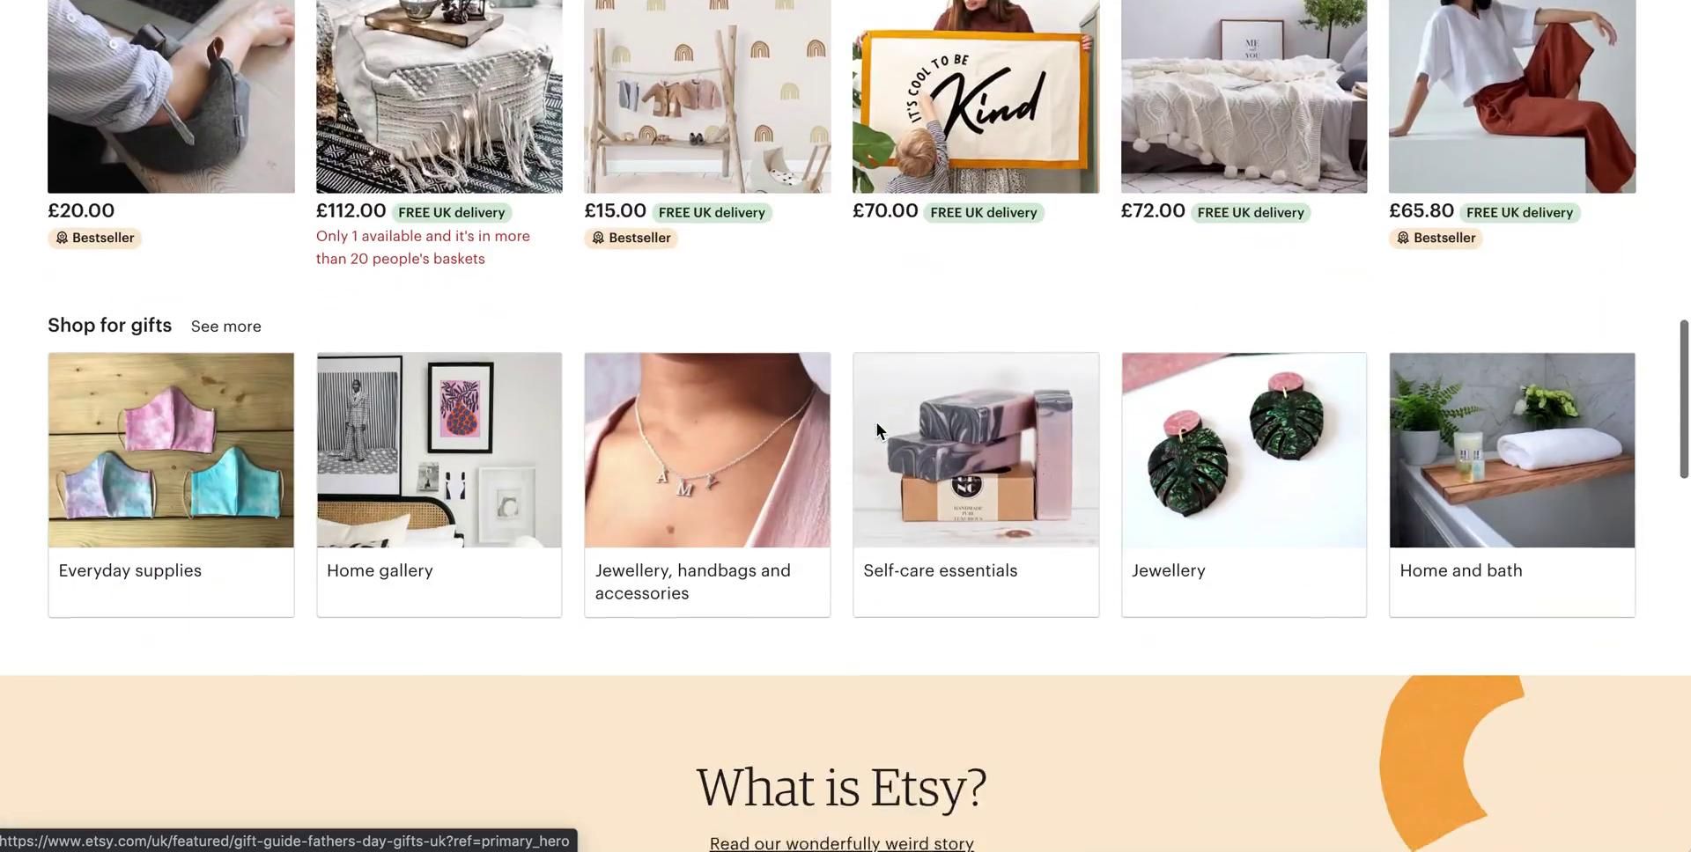Open the Everyday supplies gift category

pyautogui.click(x=171, y=485)
